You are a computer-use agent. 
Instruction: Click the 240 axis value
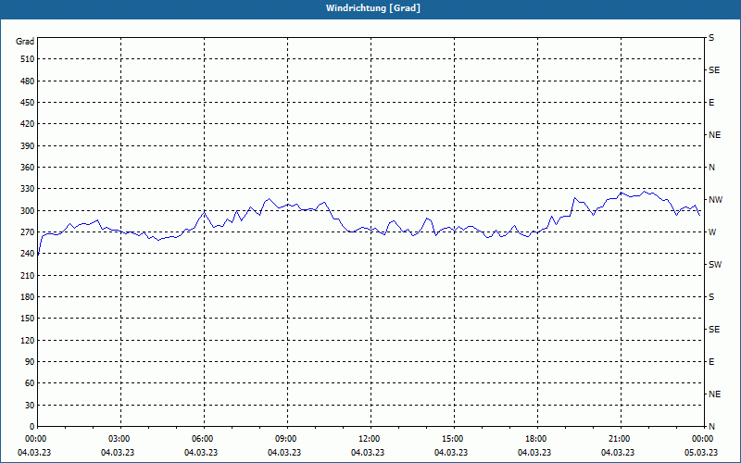coord(28,254)
